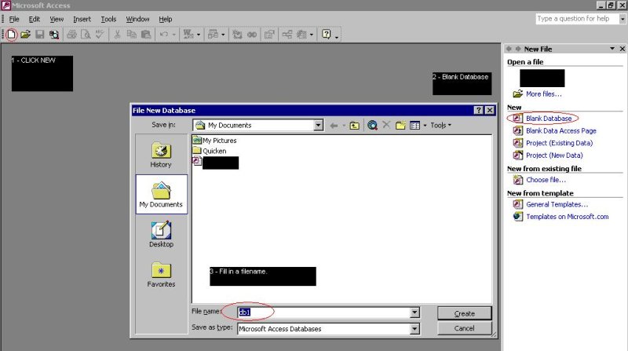Click the More files link
The height and width of the screenshot is (351, 628).
pos(543,93)
